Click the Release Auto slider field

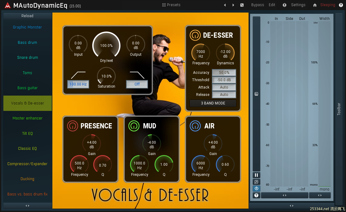[224, 94]
